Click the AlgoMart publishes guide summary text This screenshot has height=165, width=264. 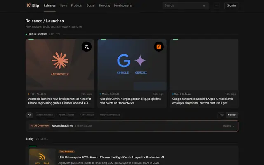point(109,163)
